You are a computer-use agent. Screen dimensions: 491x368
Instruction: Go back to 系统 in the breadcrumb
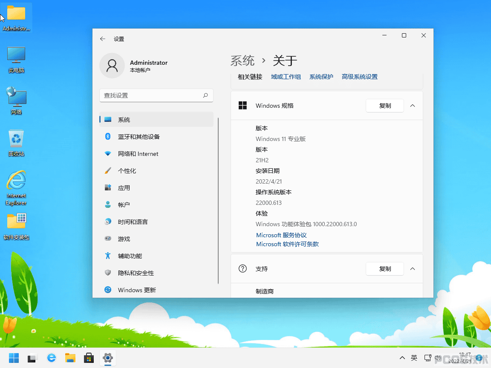pos(243,61)
